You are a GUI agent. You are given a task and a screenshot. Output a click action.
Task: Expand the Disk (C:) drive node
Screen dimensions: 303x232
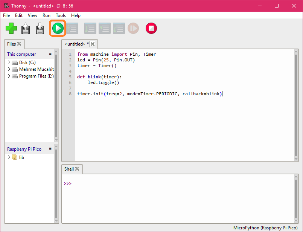pyautogui.click(x=9, y=62)
